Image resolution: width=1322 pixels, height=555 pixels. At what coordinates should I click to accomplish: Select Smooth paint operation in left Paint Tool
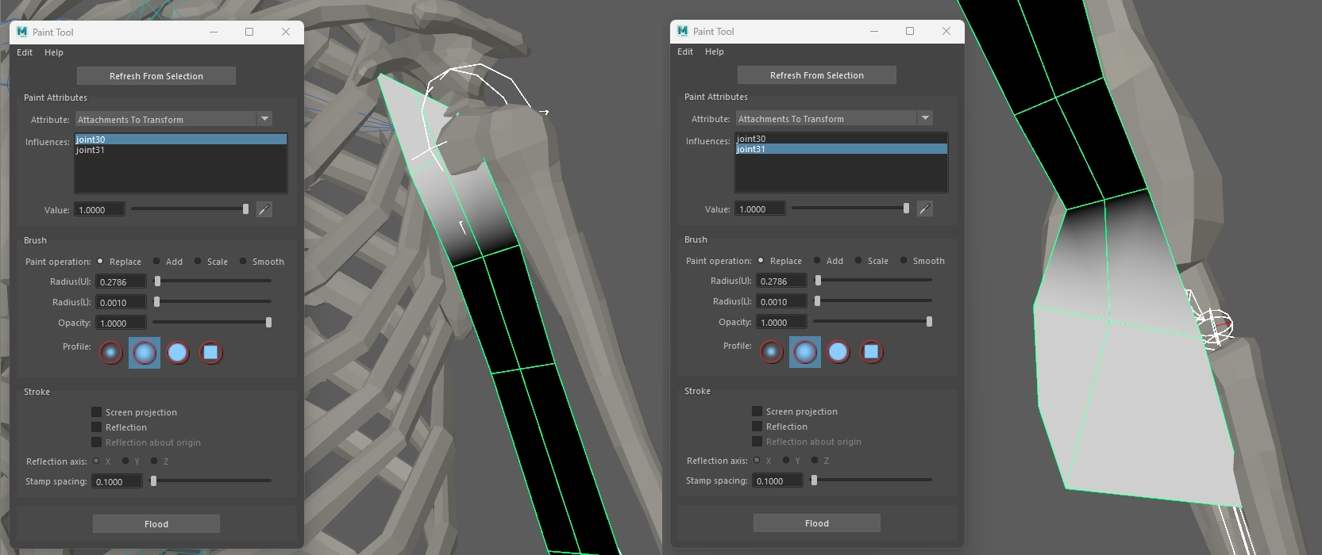click(244, 262)
